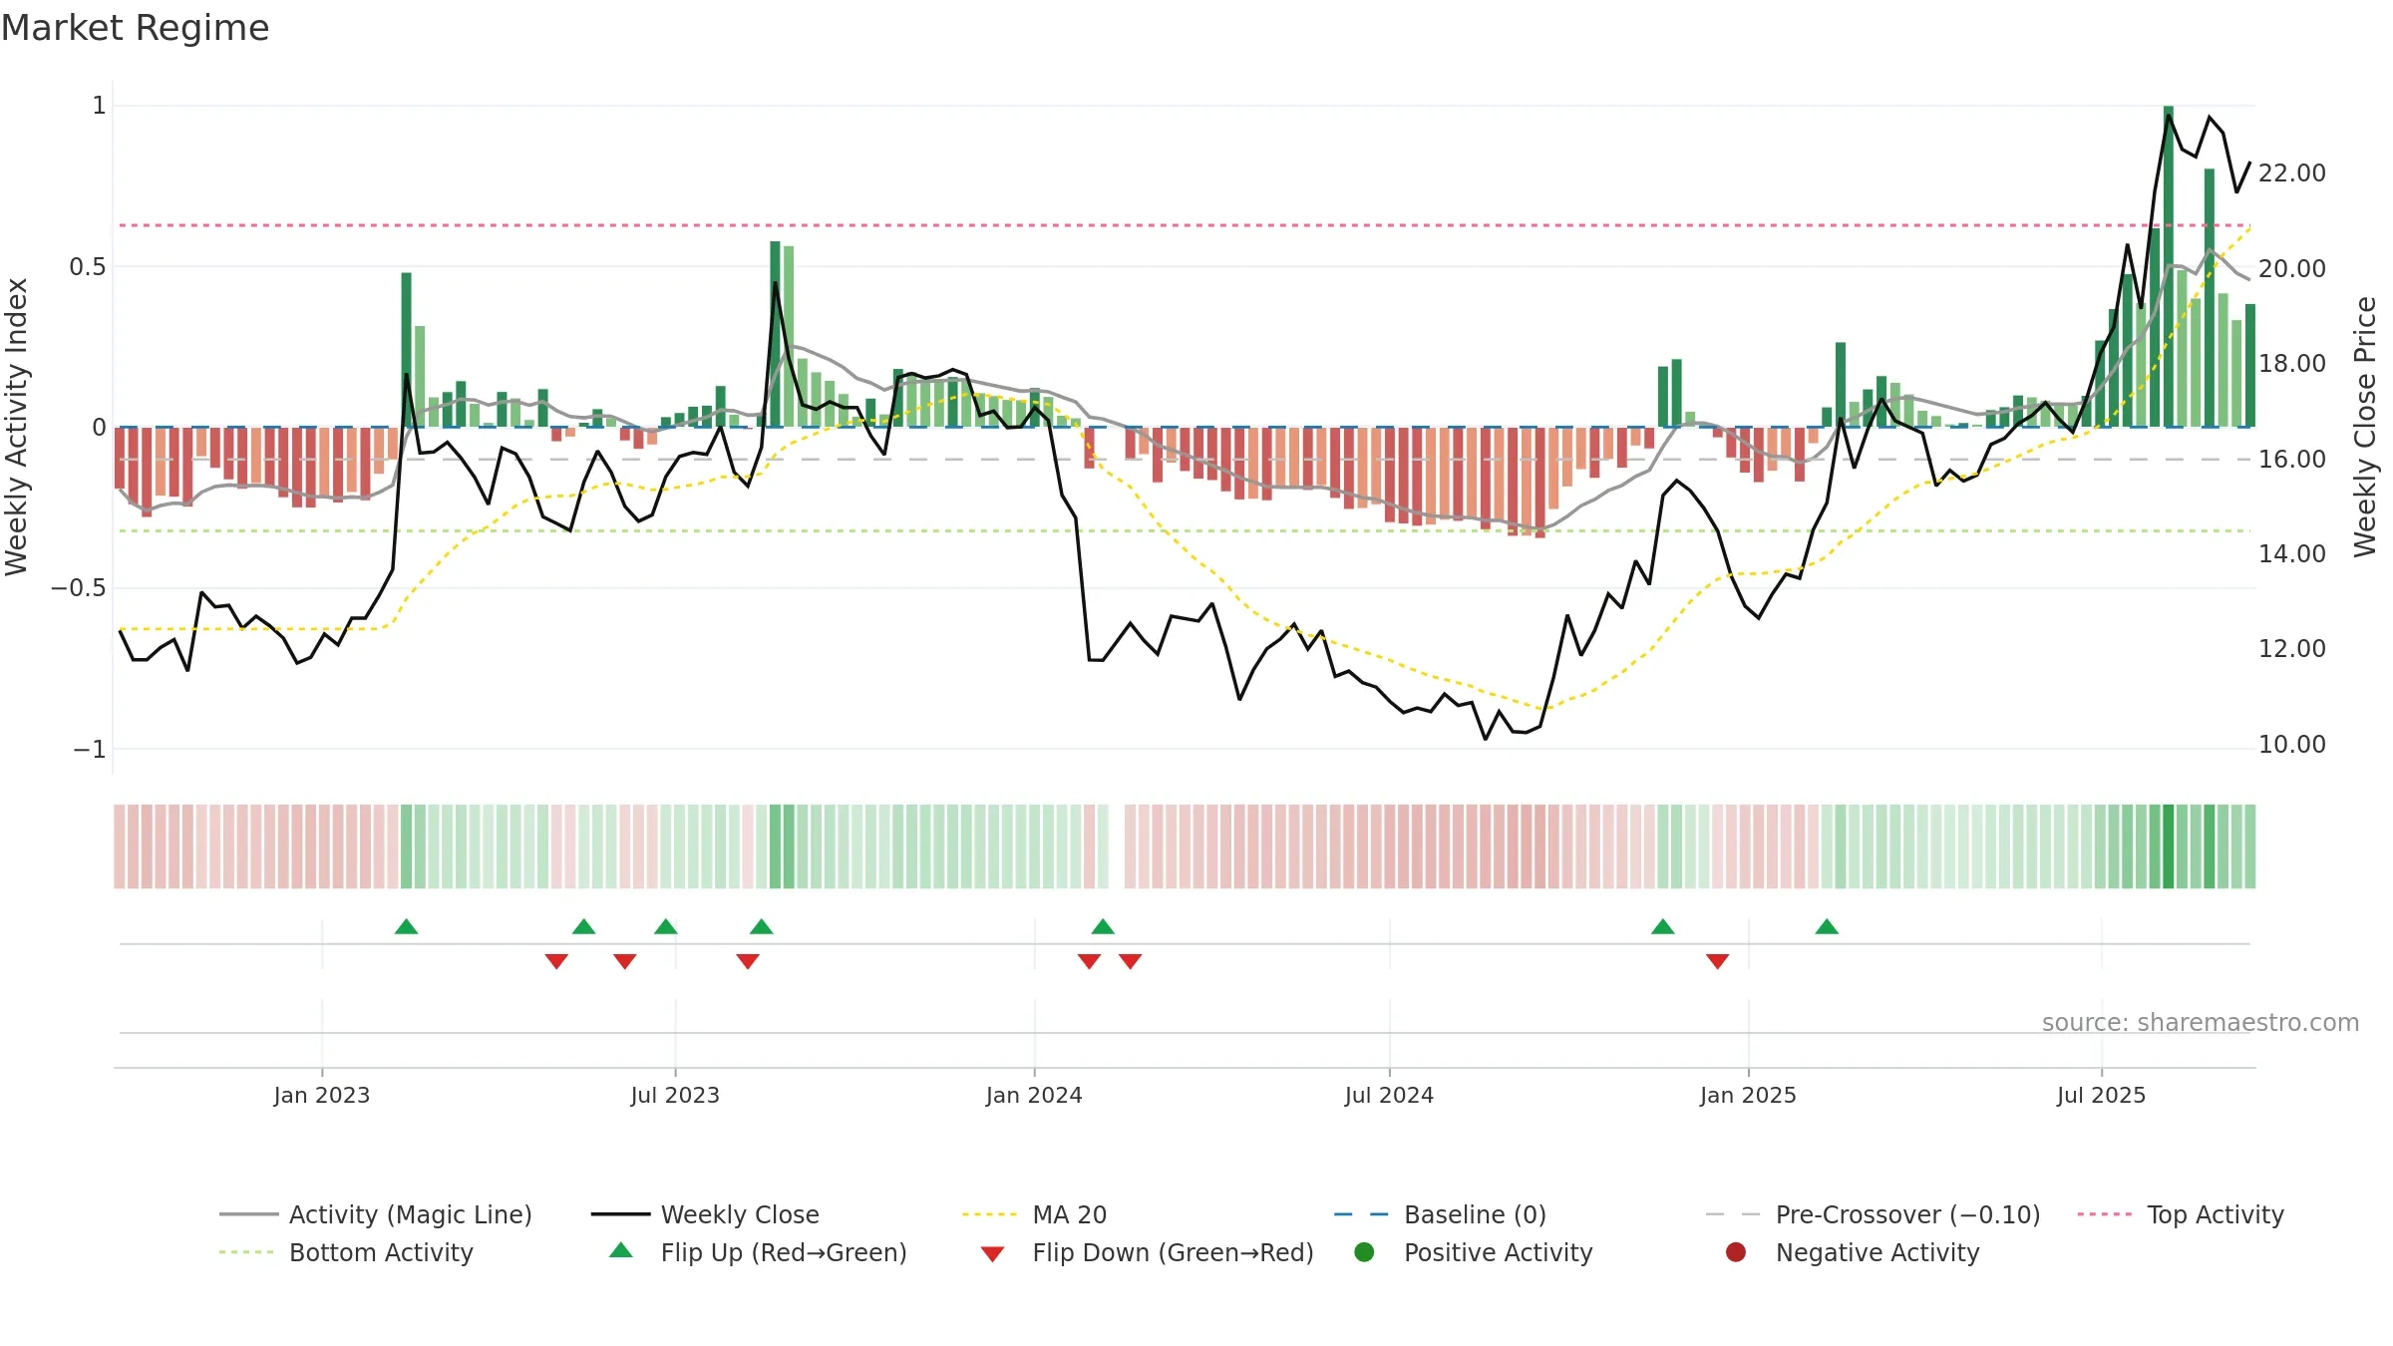The width and height of the screenshot is (2393, 1346).
Task: Click the source: sharemaestro.com text
Action: [2201, 1023]
